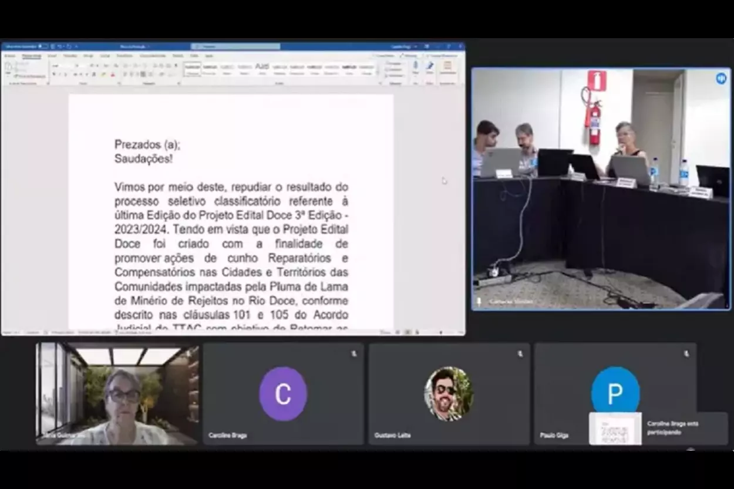Image resolution: width=734 pixels, height=489 pixels.
Task: Switch to the Layout ribbon tab
Action: 105,56
